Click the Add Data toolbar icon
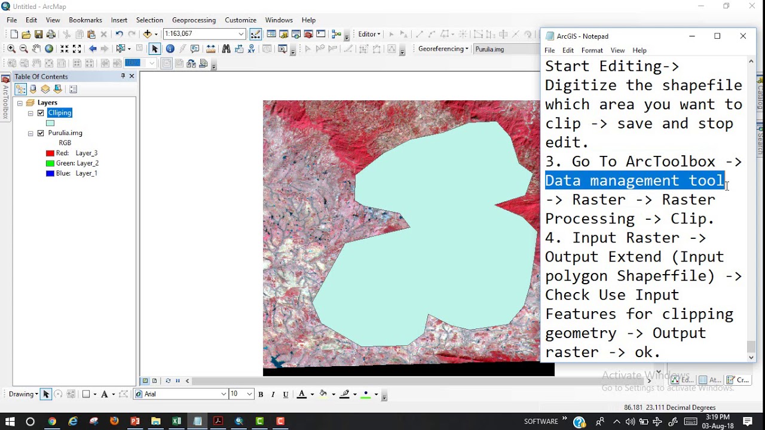Image resolution: width=765 pixels, height=430 pixels. [148, 34]
